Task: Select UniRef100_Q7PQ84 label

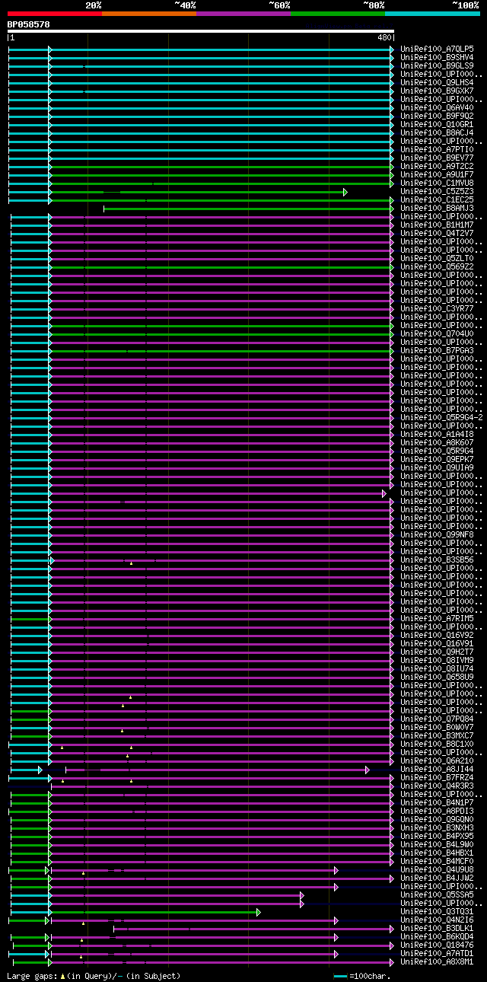Action: tap(437, 719)
